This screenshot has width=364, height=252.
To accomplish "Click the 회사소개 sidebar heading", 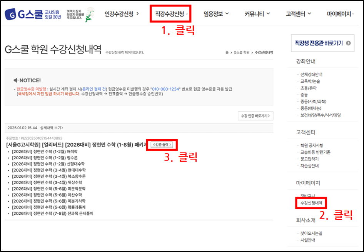I will [x=306, y=220].
